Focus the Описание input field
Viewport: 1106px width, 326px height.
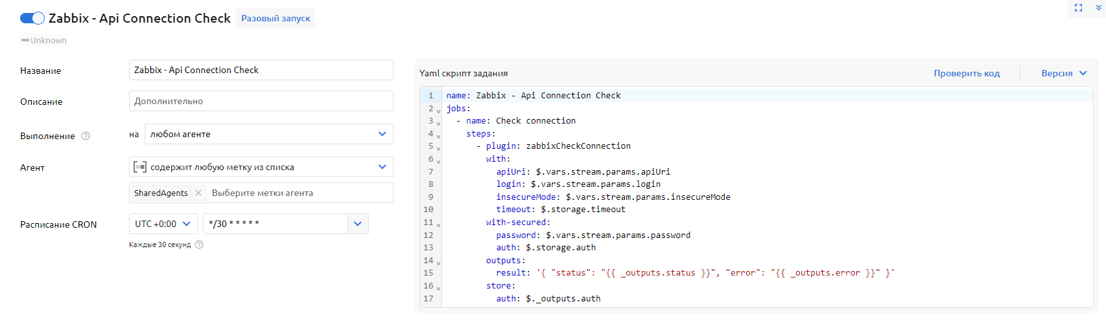(261, 101)
